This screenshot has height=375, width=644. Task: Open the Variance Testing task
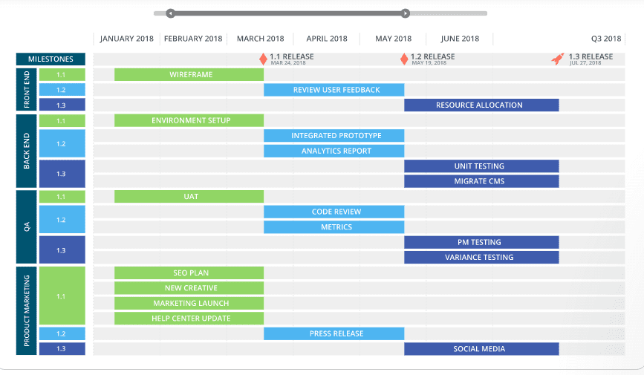[481, 258]
